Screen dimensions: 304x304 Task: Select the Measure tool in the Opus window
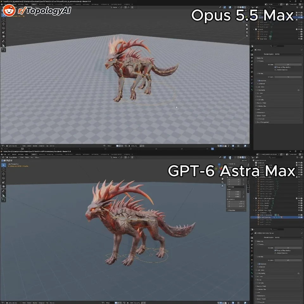click(x=3, y=45)
